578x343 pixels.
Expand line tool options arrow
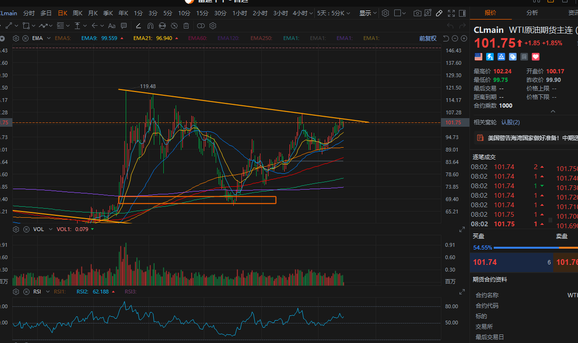(x=16, y=26)
